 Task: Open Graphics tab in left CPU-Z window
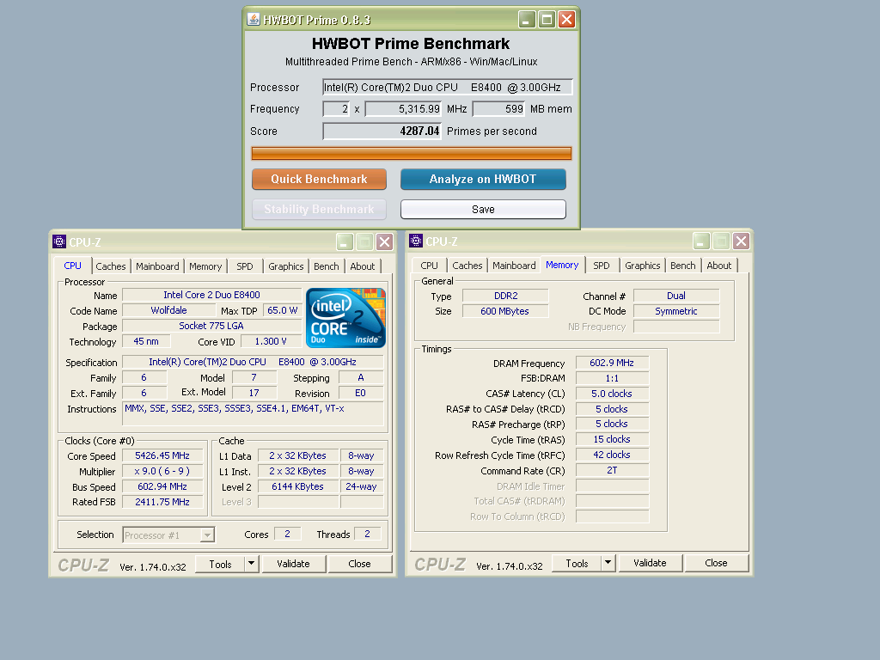pos(285,266)
